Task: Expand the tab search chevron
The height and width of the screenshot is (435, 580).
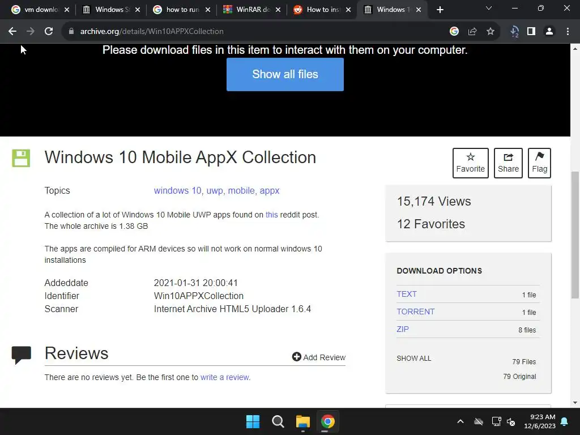Action: click(489, 8)
